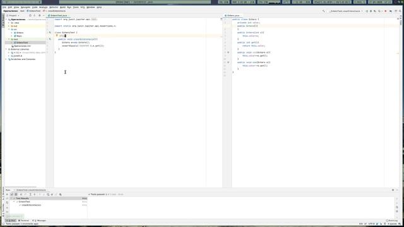Open the File menu

[x=4, y=7]
